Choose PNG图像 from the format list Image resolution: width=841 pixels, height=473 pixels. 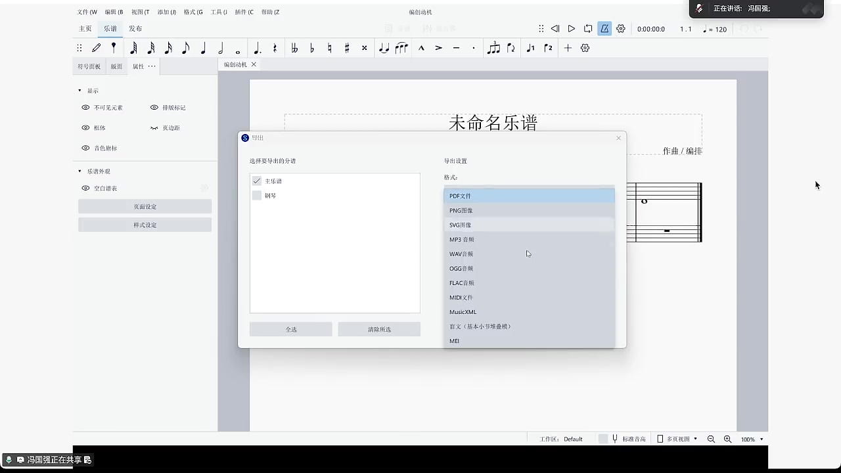[x=530, y=210]
